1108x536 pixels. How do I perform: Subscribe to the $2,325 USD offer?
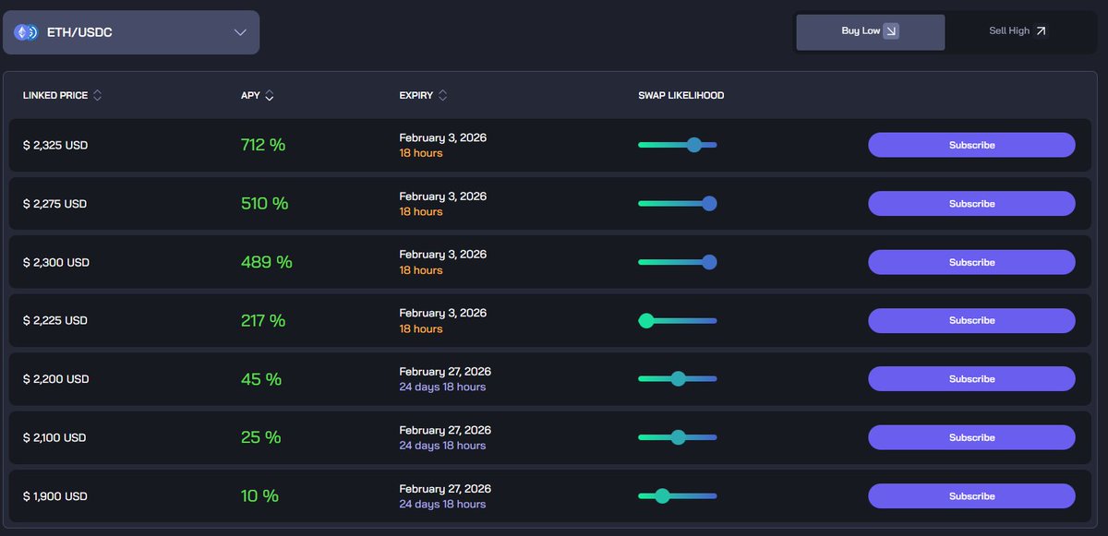tap(971, 145)
